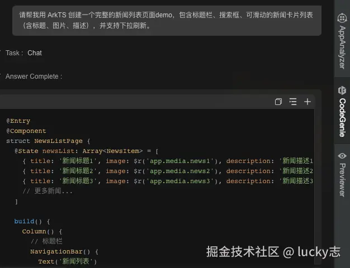Viewport: 350px width, 268px height.
Task: Click the '@Component' decorator text
Action: tap(26, 131)
